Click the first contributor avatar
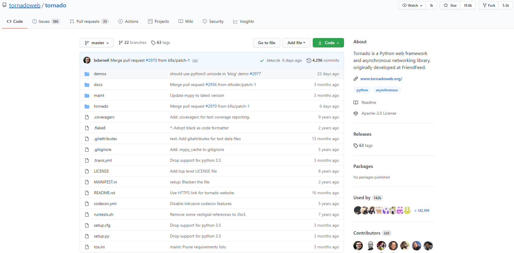Image resolution: width=514 pixels, height=253 pixels. click(x=358, y=246)
